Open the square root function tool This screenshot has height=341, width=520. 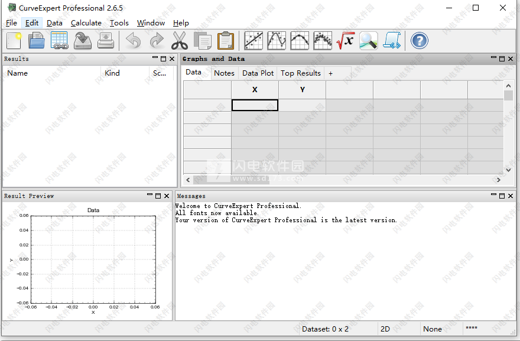click(x=346, y=41)
